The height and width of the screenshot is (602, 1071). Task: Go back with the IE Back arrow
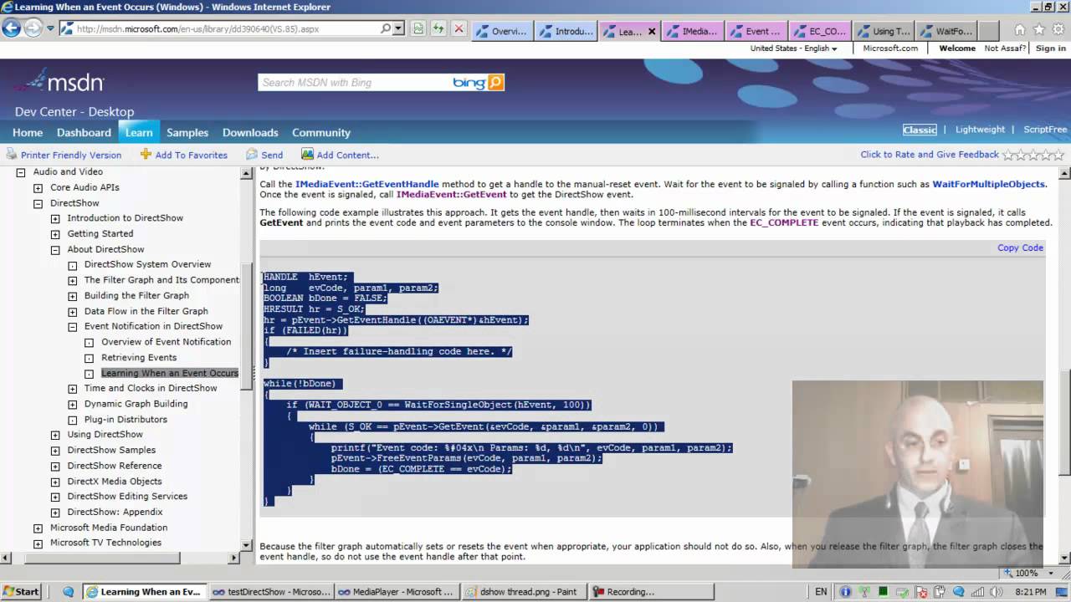(x=12, y=28)
